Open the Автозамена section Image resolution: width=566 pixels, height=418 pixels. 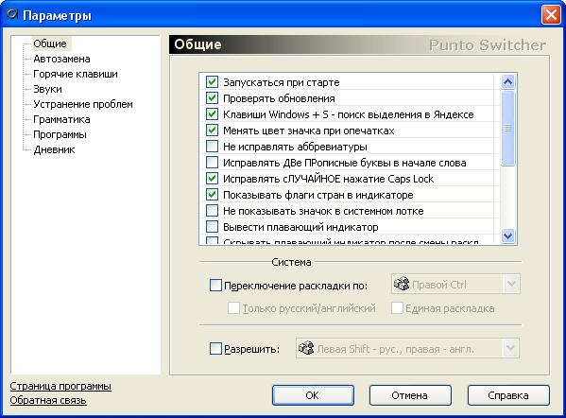[61, 59]
